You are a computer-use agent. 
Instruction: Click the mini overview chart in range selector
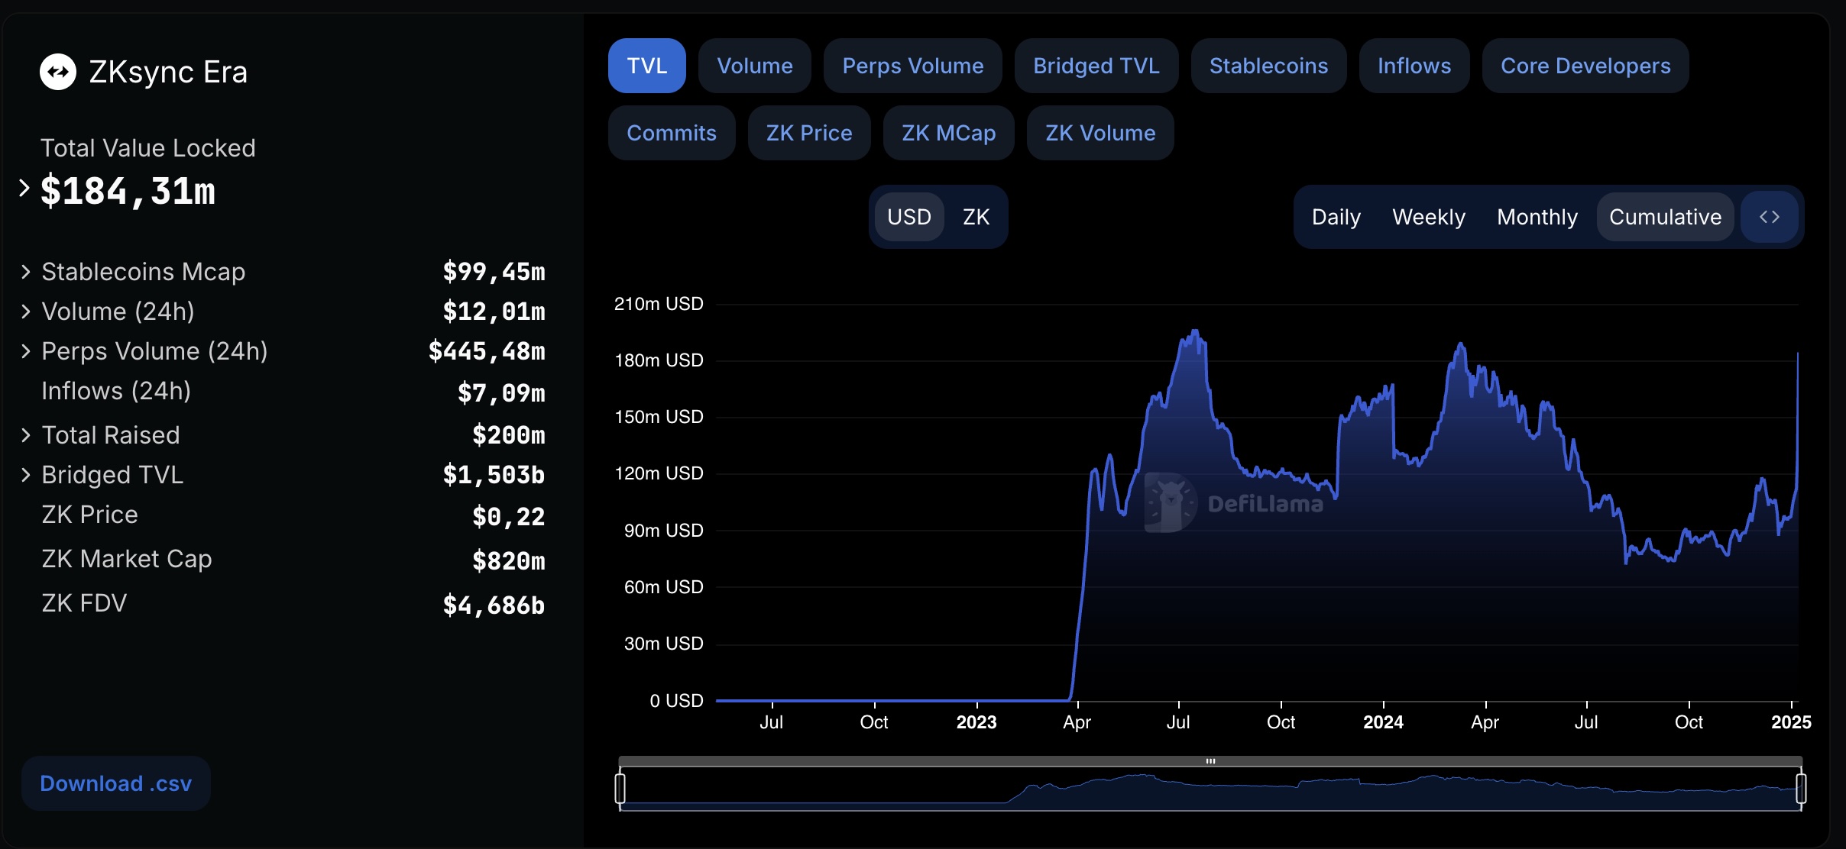tap(1210, 789)
